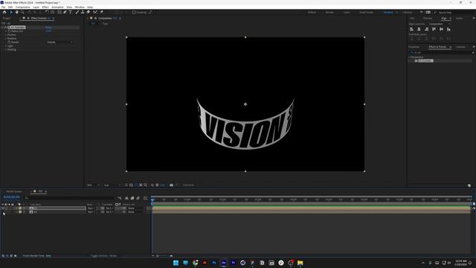The width and height of the screenshot is (476, 268).
Task: Align layers to right edge
Action: pyautogui.click(x=426, y=29)
